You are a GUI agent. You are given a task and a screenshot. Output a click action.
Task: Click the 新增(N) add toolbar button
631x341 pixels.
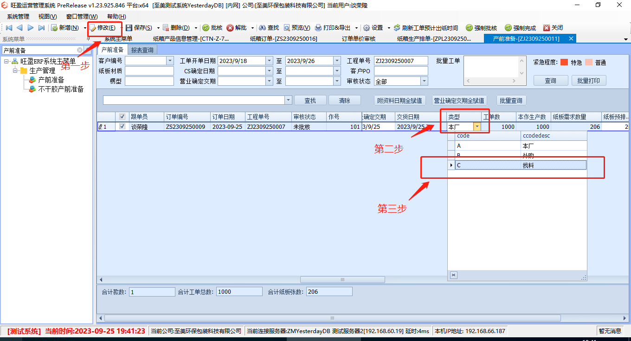[65, 28]
